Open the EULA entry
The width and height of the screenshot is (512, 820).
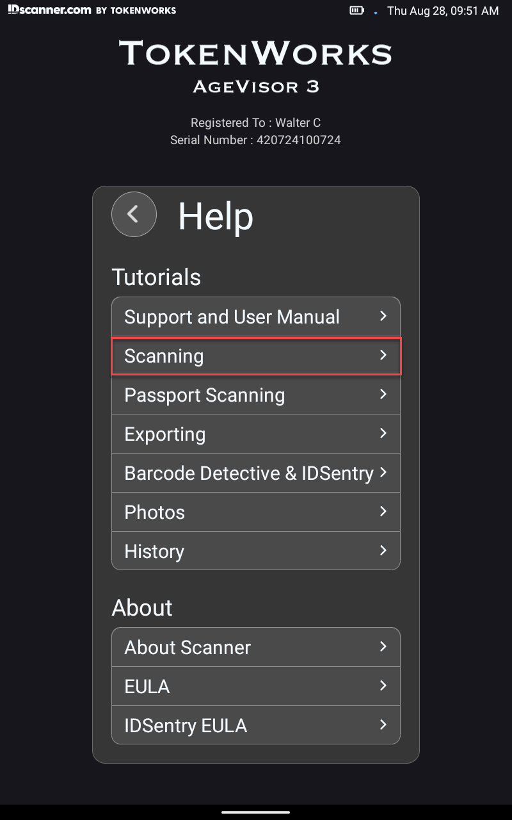(x=256, y=686)
